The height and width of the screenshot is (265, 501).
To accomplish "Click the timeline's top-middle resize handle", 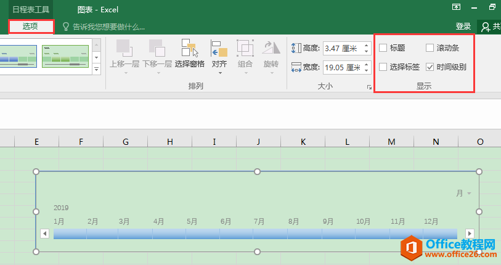I will (x=257, y=172).
